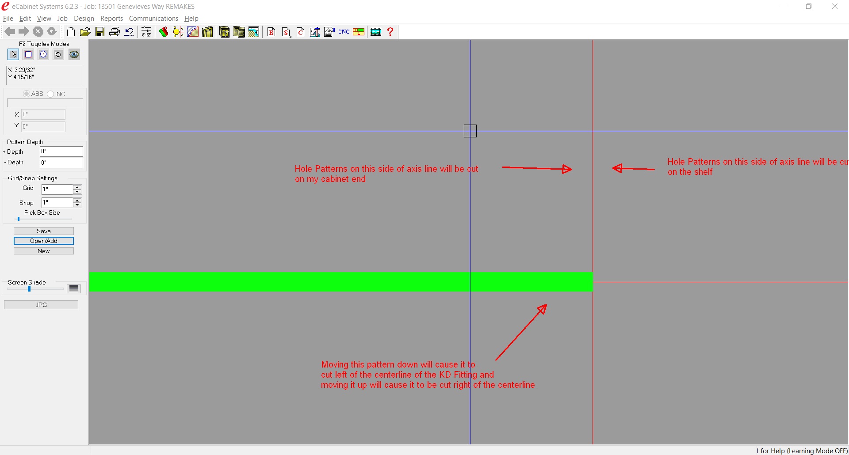Create a new blank page document
Viewport: 849px width, 455px height.
click(71, 32)
